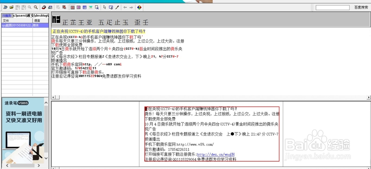
Task: Click the multicolor diamond icon
Action: 139,7
